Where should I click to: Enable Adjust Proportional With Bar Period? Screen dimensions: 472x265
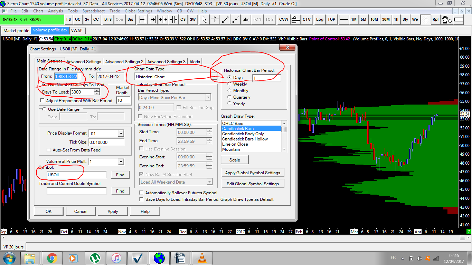(x=43, y=101)
